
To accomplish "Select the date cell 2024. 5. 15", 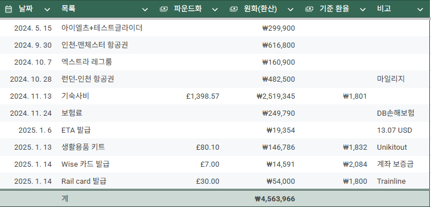I will 33,28.
